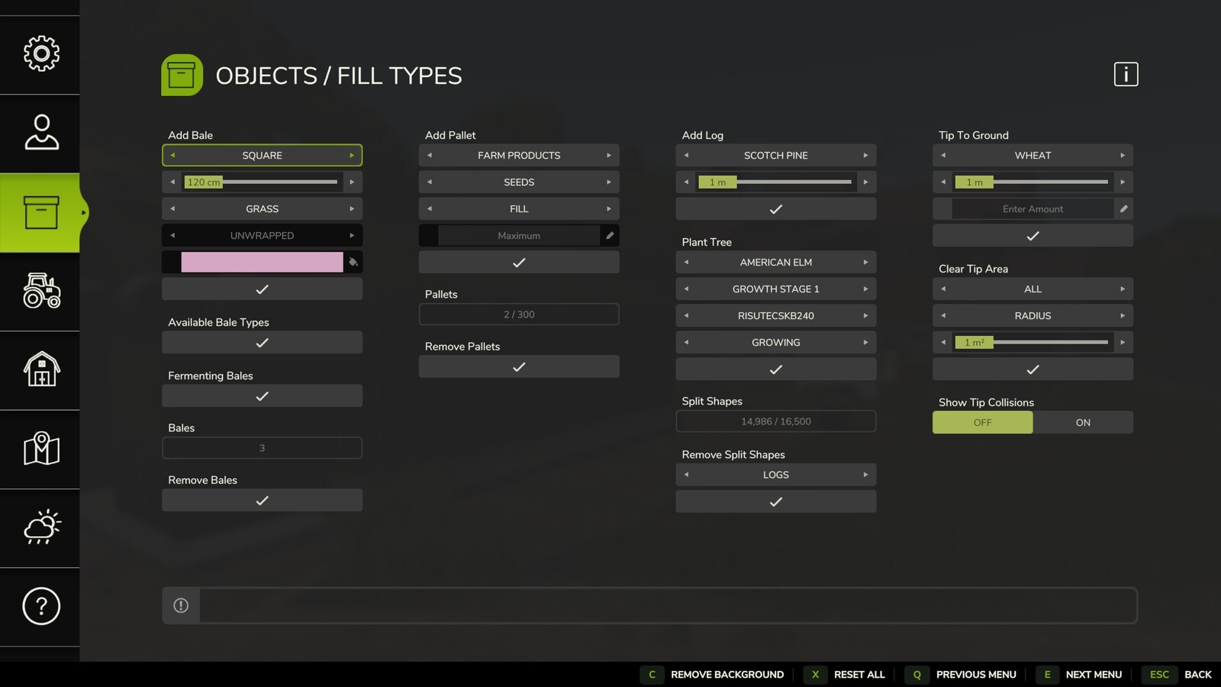The image size is (1221, 687).
Task: Open the Map panel from the sidebar
Action: coord(40,450)
